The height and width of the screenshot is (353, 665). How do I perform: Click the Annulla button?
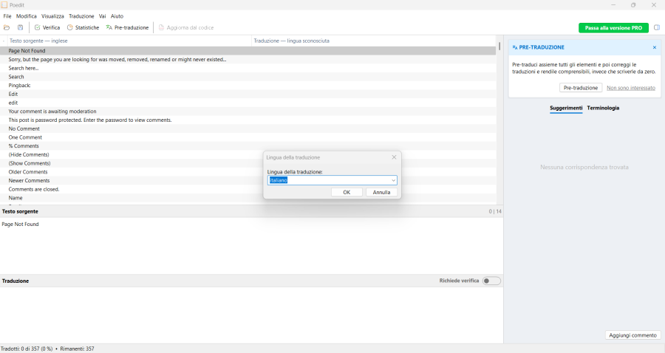point(381,192)
